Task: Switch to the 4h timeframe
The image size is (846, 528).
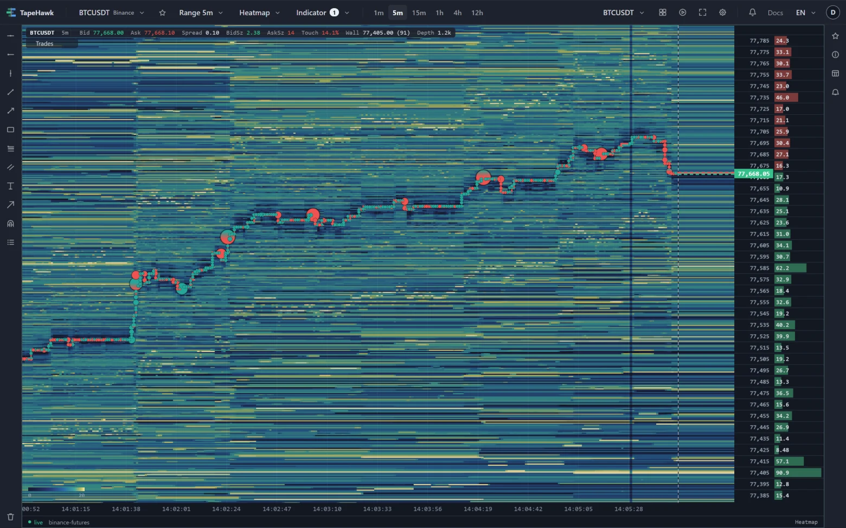Action: [458, 12]
